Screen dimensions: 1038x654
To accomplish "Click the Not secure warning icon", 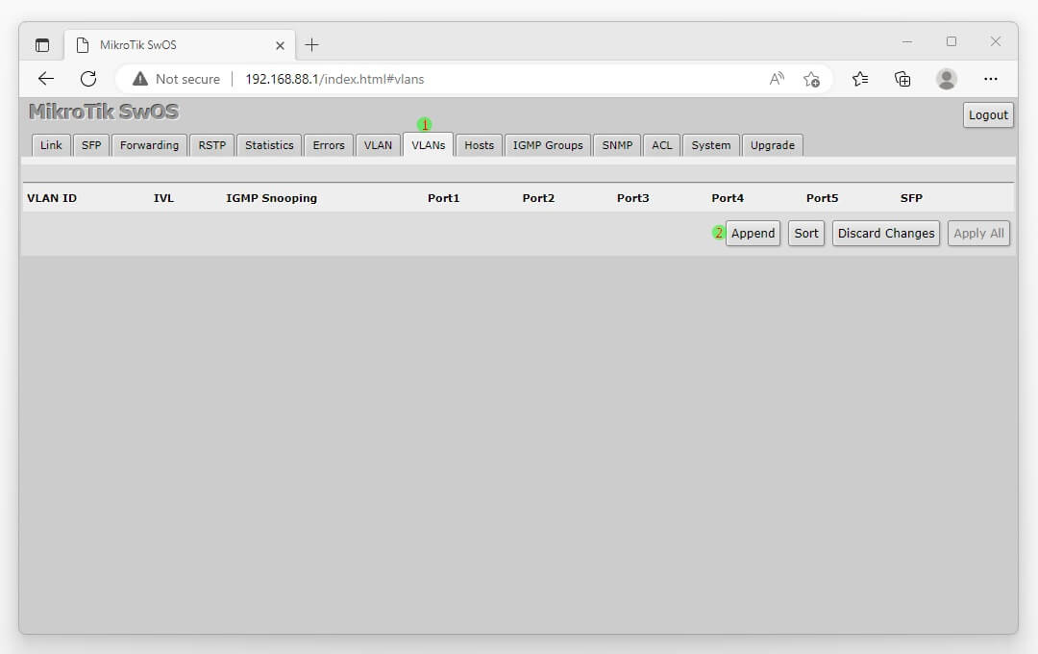I will pos(140,79).
